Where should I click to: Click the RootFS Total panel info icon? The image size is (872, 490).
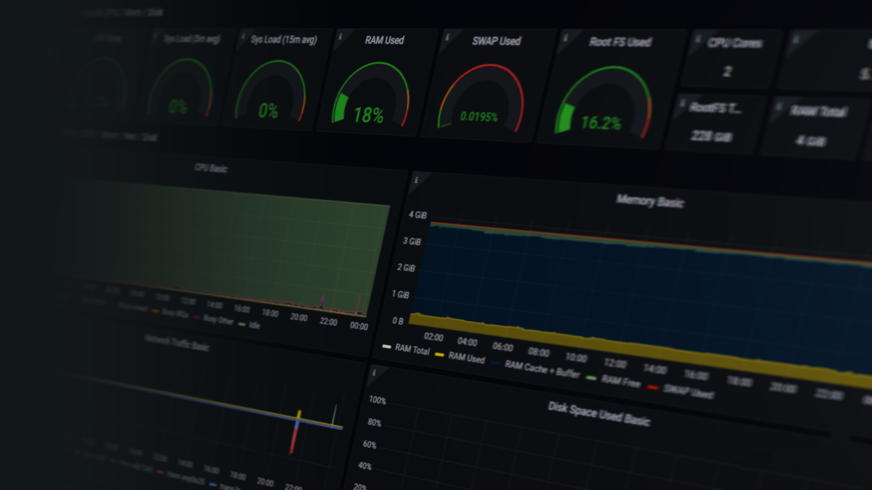[683, 103]
